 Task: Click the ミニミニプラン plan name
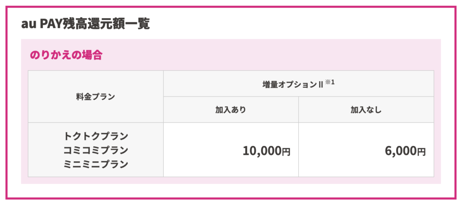click(x=96, y=164)
